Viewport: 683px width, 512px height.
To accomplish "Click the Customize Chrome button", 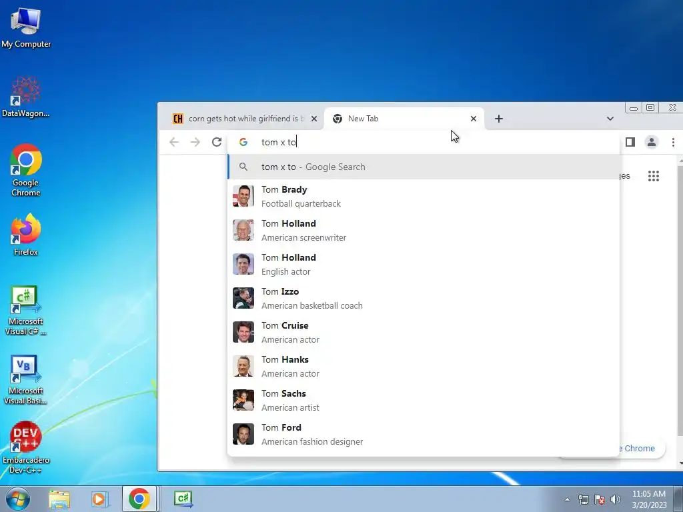I will coord(642,449).
